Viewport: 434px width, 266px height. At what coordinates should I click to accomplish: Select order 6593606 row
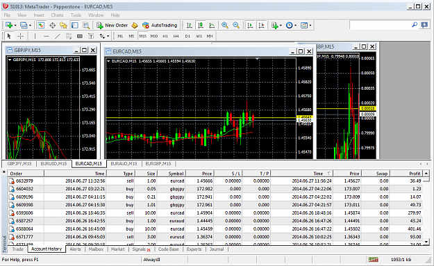(215, 213)
